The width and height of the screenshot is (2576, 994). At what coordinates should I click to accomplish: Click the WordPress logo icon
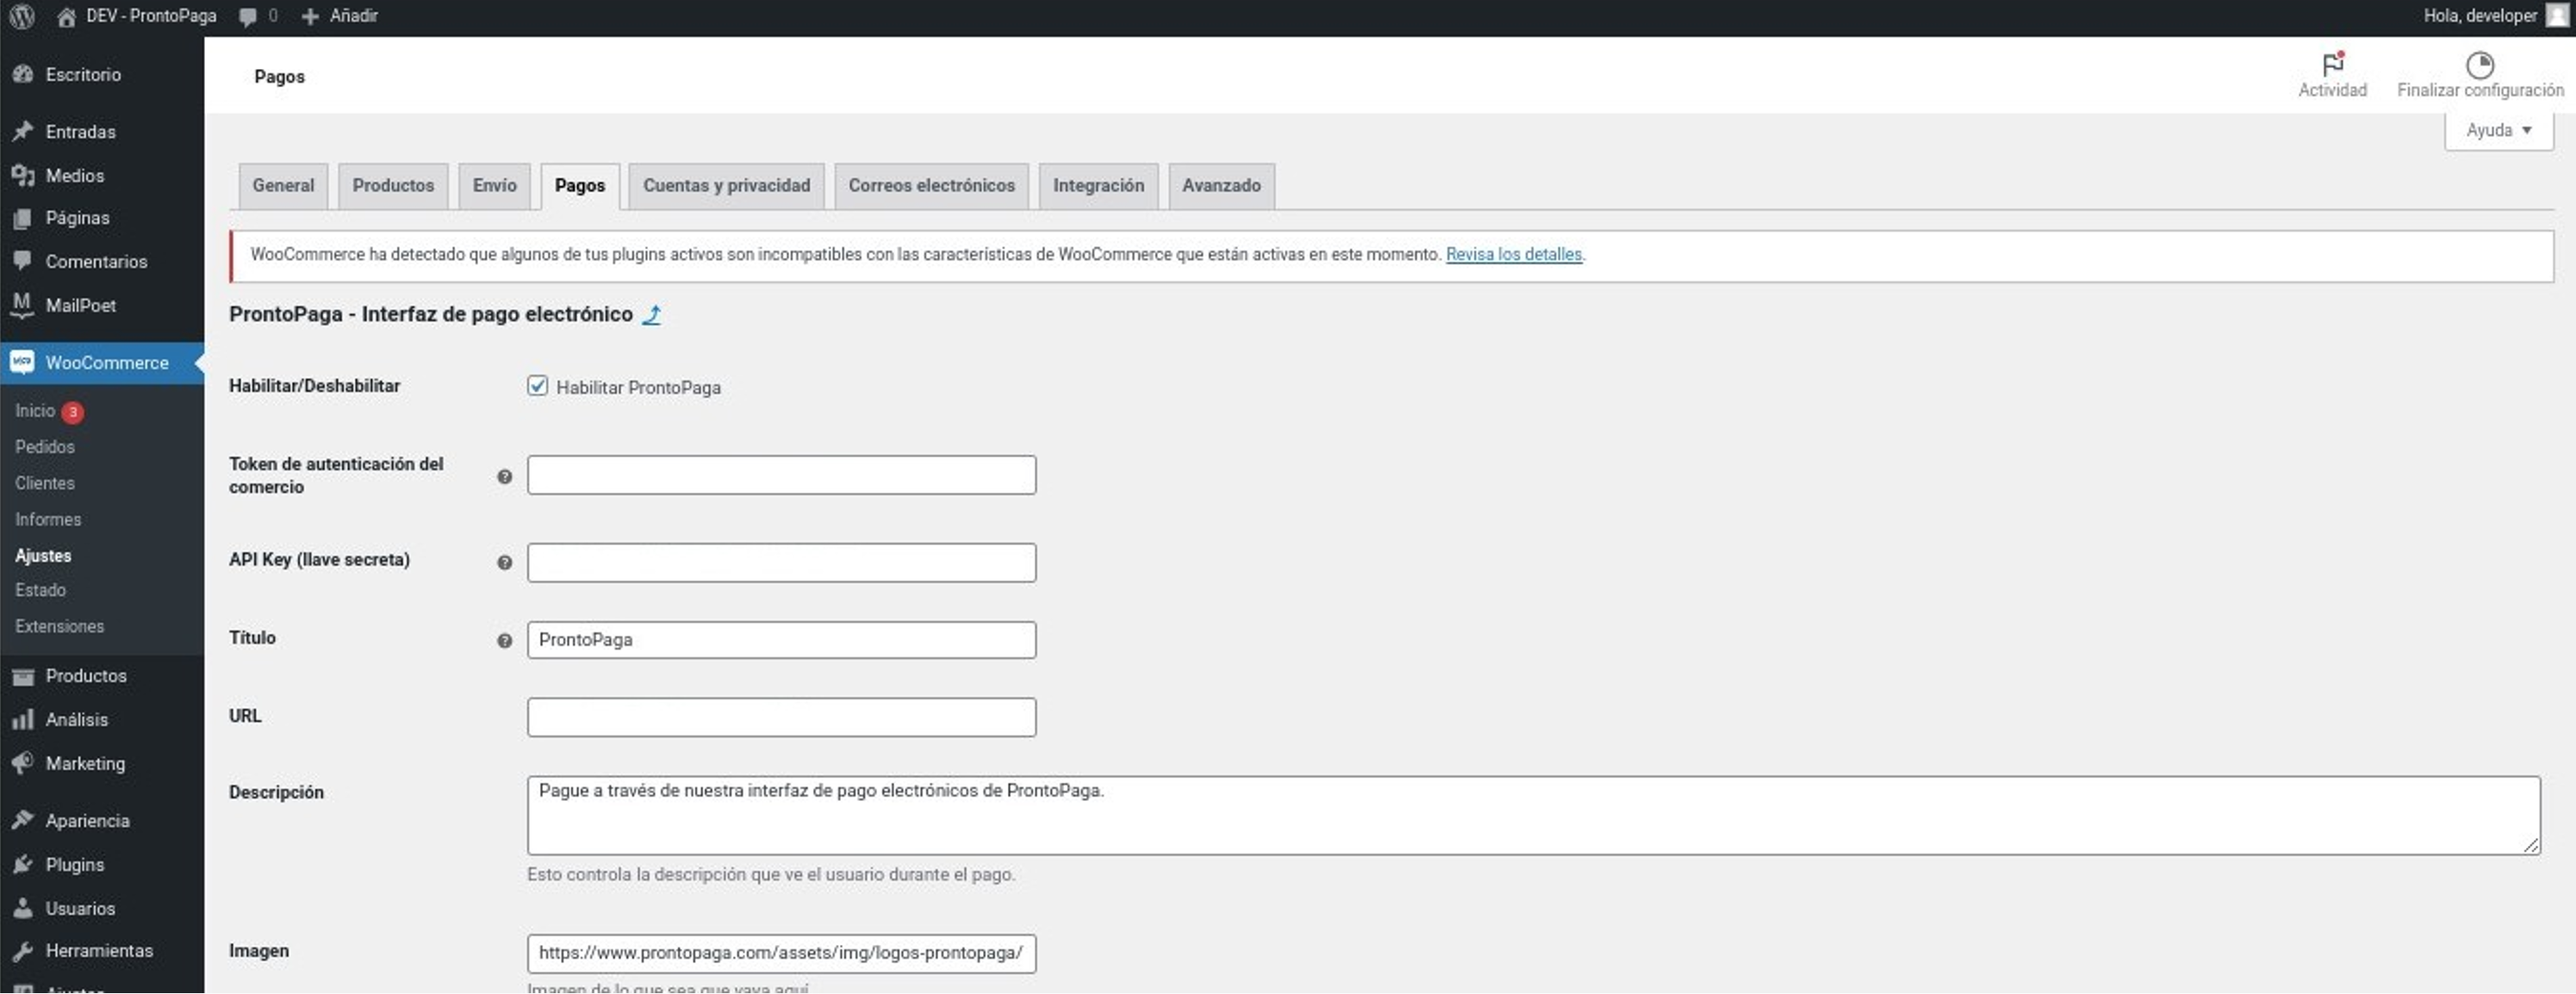pyautogui.click(x=22, y=16)
